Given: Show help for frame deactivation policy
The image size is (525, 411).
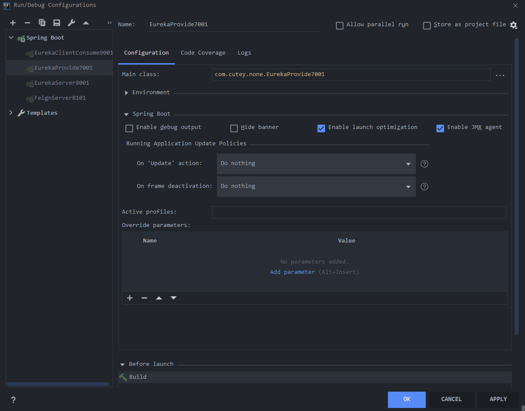Looking at the screenshot, I should click(x=424, y=187).
